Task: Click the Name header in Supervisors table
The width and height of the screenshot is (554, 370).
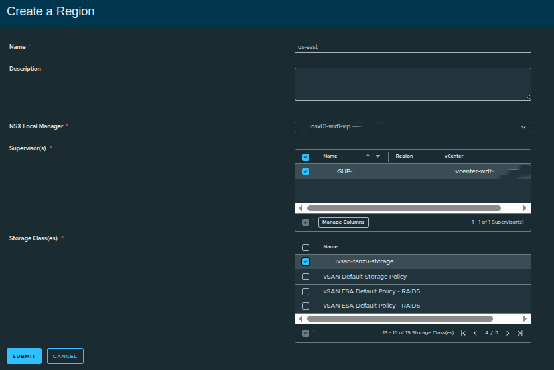Action: point(330,156)
